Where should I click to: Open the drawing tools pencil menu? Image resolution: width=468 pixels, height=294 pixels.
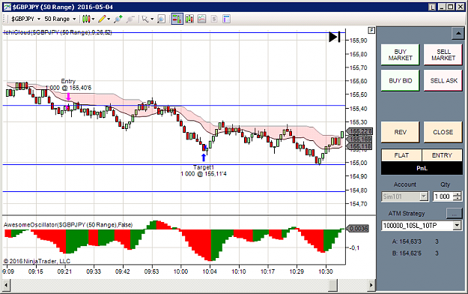pos(103,19)
